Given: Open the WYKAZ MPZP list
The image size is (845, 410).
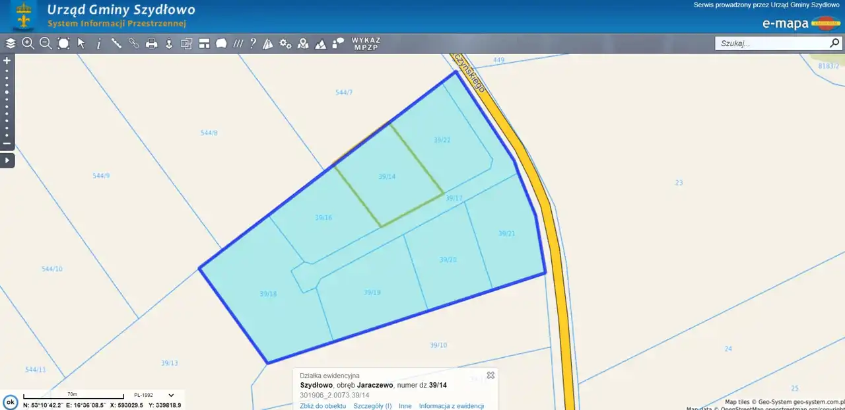Looking at the screenshot, I should coord(366,44).
